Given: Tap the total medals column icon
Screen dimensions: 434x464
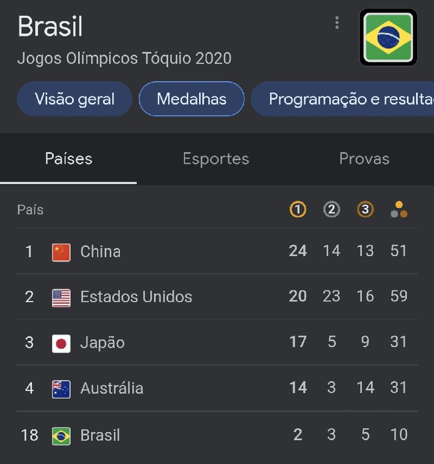Looking at the screenshot, I should tap(399, 210).
